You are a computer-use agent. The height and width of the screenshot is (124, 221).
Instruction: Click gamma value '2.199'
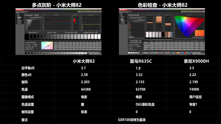tap(193, 82)
